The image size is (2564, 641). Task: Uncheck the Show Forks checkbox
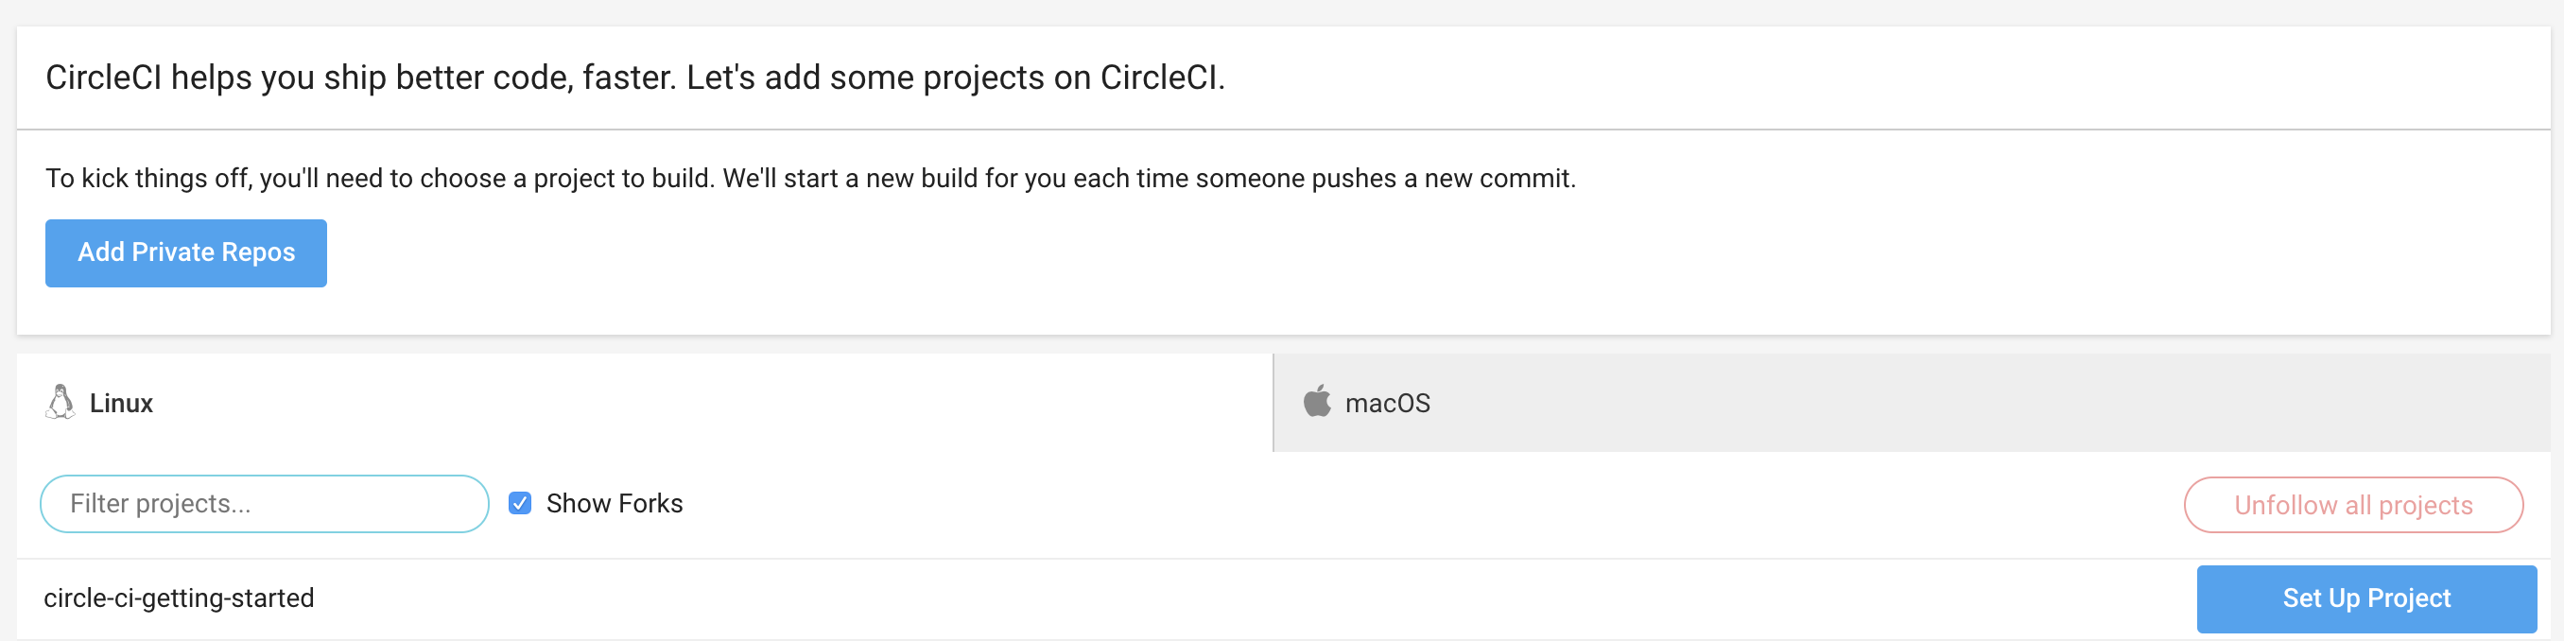pyautogui.click(x=520, y=504)
